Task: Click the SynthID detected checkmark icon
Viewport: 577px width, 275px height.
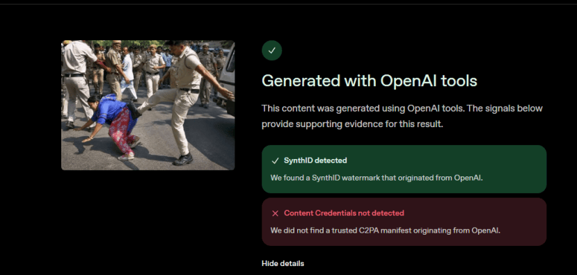Action: click(x=275, y=161)
